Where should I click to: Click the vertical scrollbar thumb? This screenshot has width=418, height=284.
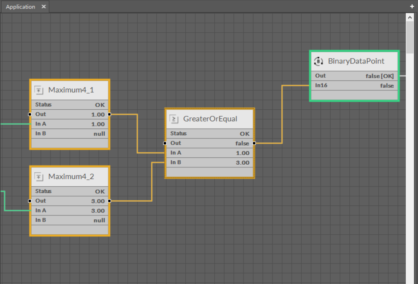pyautogui.click(x=410, y=37)
